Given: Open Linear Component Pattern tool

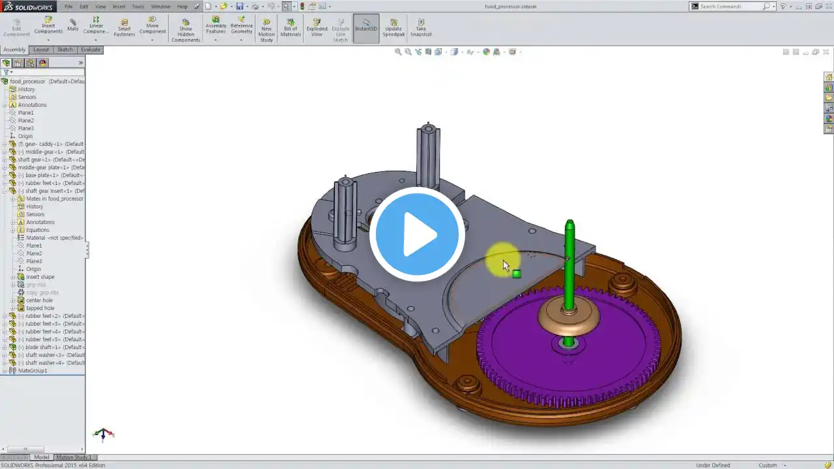Looking at the screenshot, I should coord(96,26).
